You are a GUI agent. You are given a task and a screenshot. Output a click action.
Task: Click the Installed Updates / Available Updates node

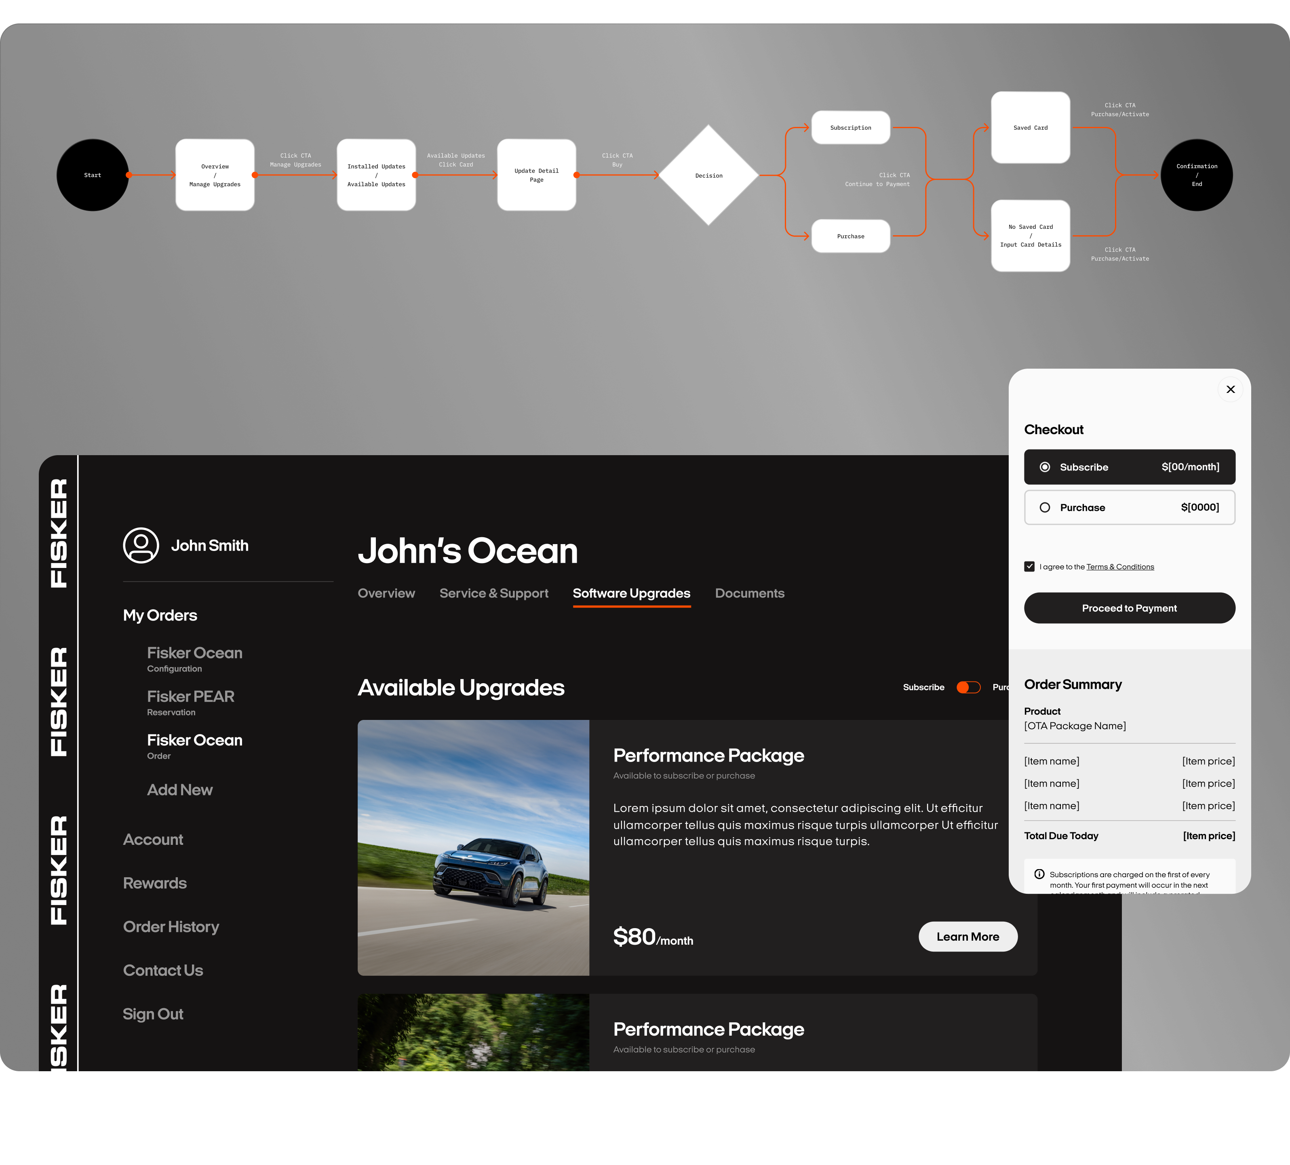click(376, 175)
